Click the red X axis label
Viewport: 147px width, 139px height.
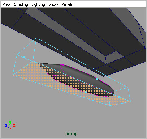pyautogui.click(x=14, y=125)
